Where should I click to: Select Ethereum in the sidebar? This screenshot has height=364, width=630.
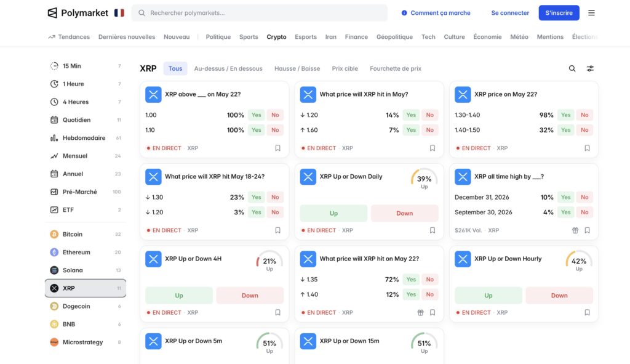tap(85, 252)
